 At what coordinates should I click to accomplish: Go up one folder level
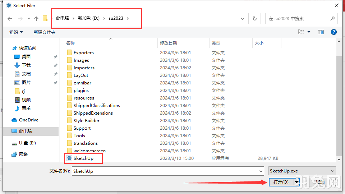click(36, 19)
